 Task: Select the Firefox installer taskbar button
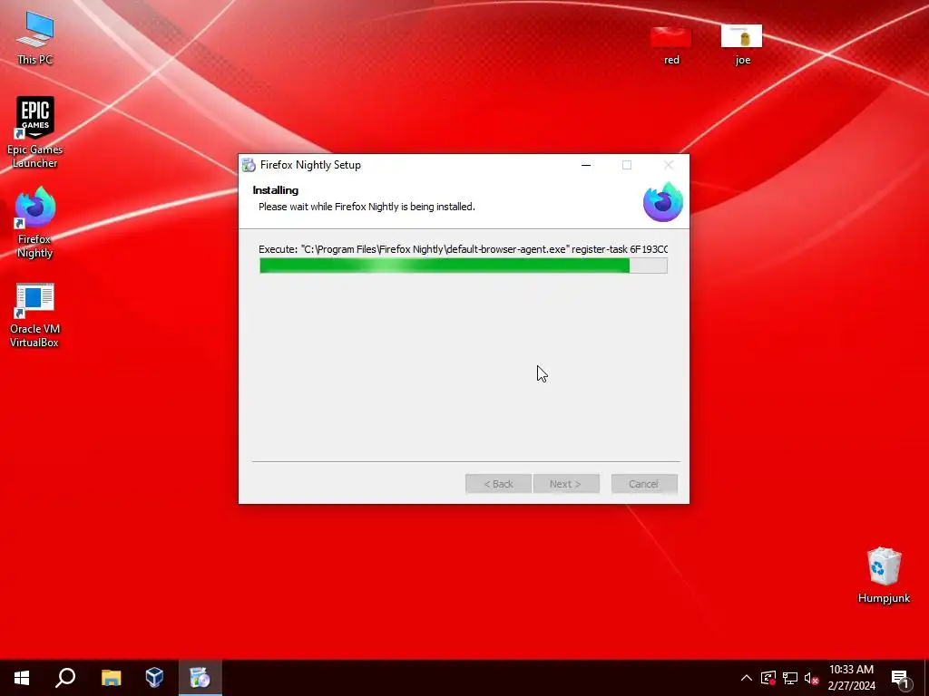[200, 678]
